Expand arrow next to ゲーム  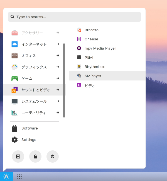(x=58, y=78)
